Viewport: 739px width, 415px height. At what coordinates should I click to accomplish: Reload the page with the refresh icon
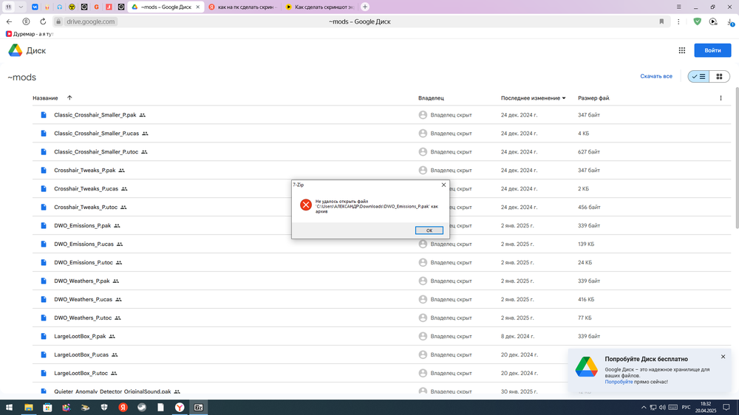point(44,21)
